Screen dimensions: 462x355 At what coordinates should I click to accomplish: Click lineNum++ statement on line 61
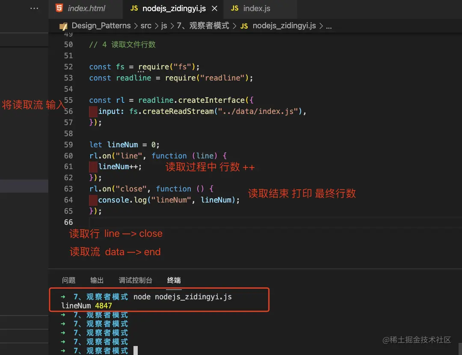tap(120, 167)
